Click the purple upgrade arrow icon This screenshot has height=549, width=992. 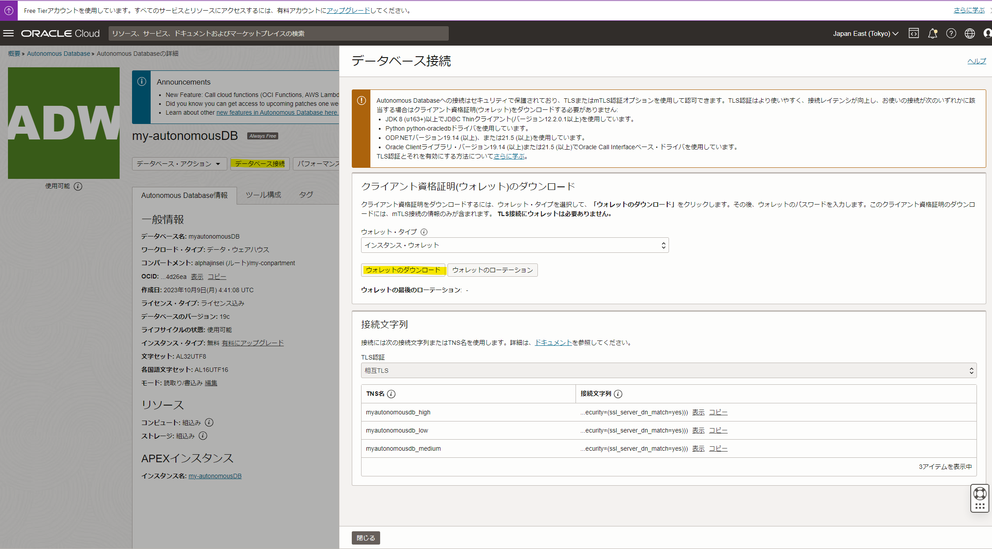[x=9, y=10]
